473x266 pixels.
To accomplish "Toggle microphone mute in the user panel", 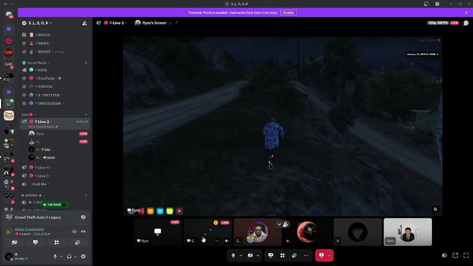I will coord(55,256).
